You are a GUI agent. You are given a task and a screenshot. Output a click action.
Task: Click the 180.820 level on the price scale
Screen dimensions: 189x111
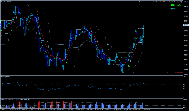[x=186, y=45]
